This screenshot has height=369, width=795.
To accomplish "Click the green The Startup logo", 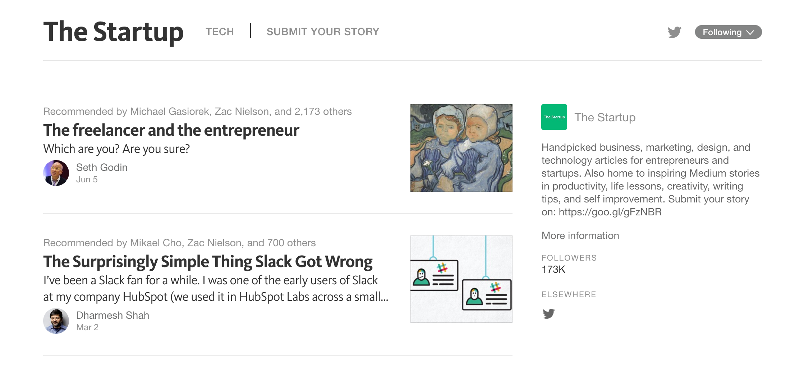I will coord(554,117).
